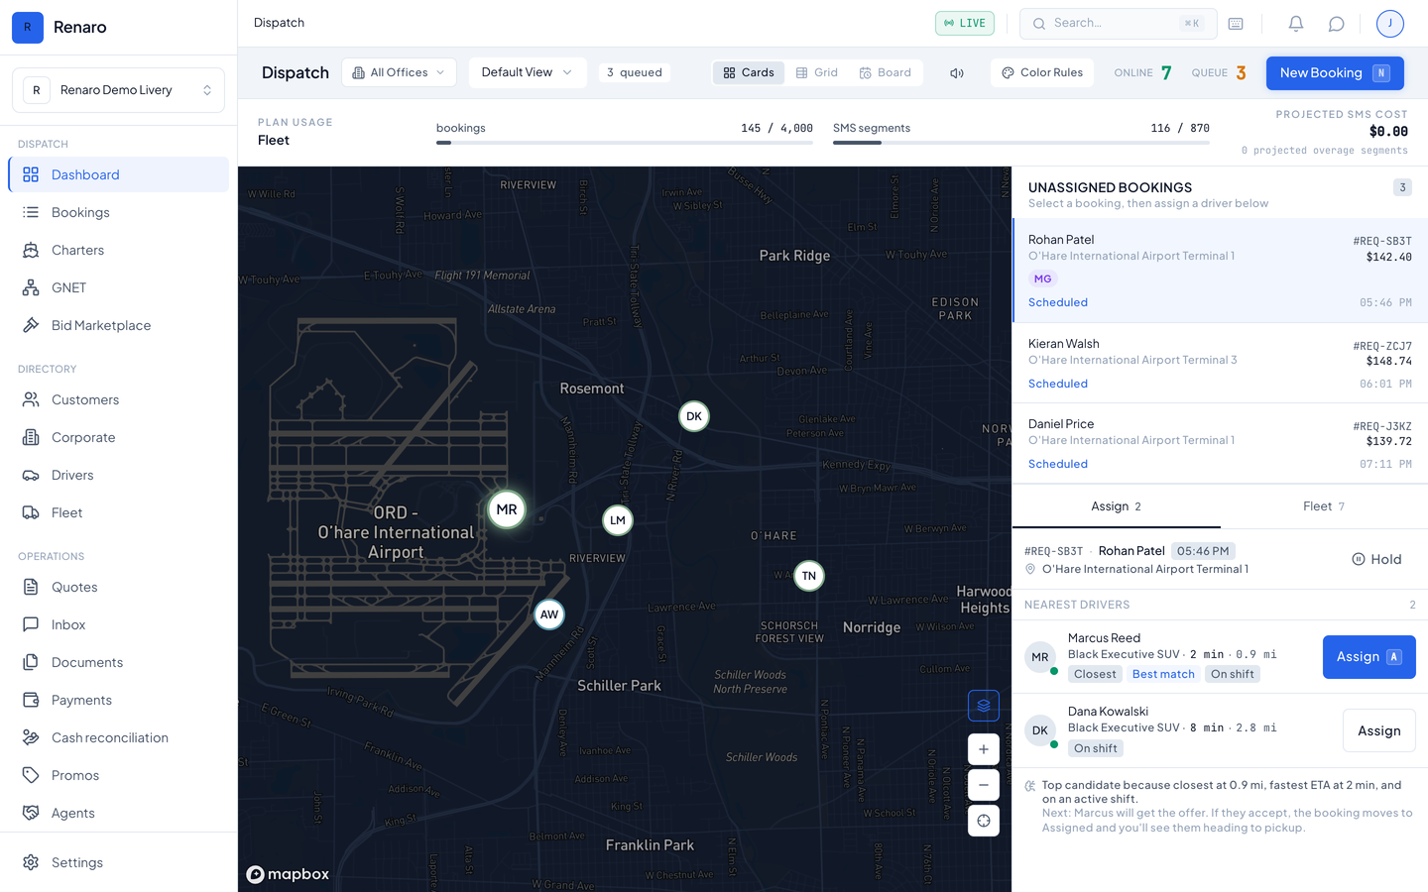The height and width of the screenshot is (892, 1428).
Task: Click the bookings usage progress bar
Action: click(625, 143)
